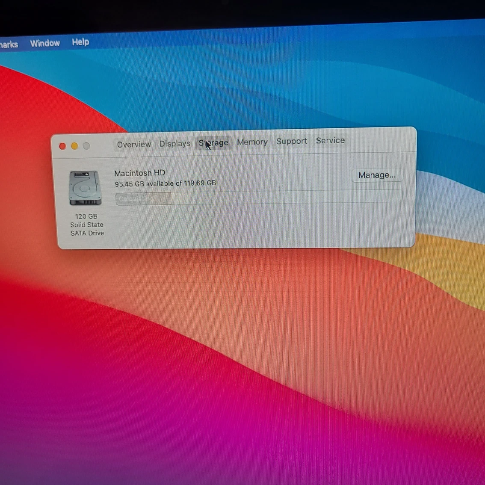The image size is (485, 485).
Task: Select the Macintosh HD volume name
Action: coord(139,173)
